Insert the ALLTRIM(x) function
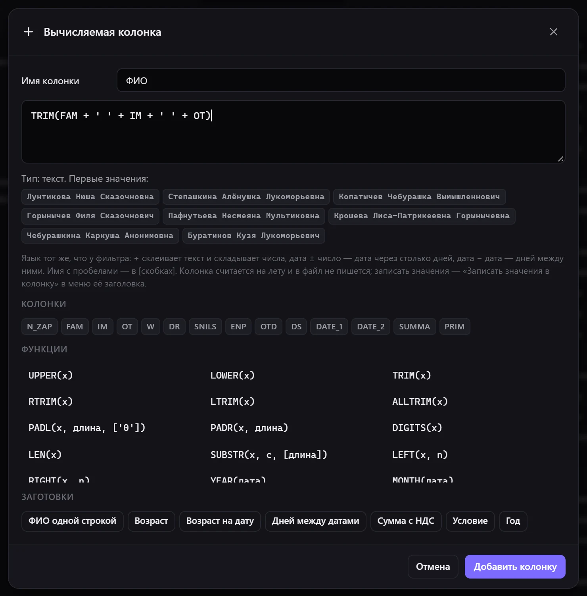Screen dimensions: 587x596 [420, 402]
